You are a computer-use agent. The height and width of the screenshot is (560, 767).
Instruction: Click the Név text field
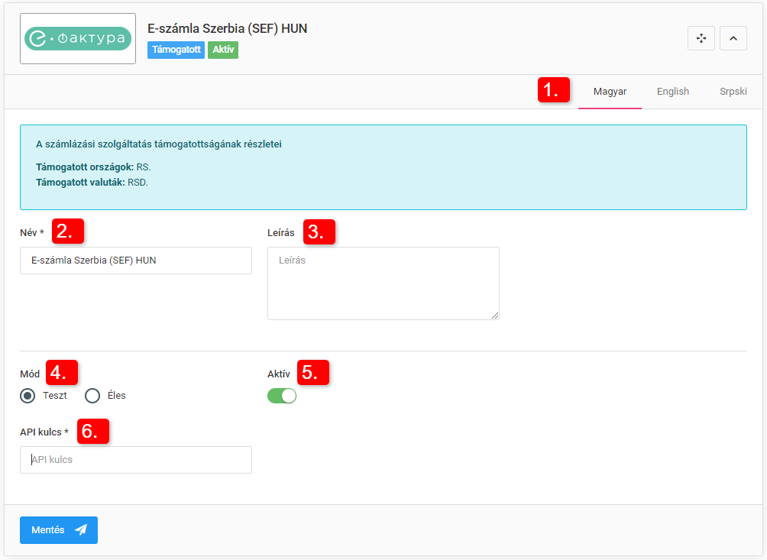pos(136,261)
